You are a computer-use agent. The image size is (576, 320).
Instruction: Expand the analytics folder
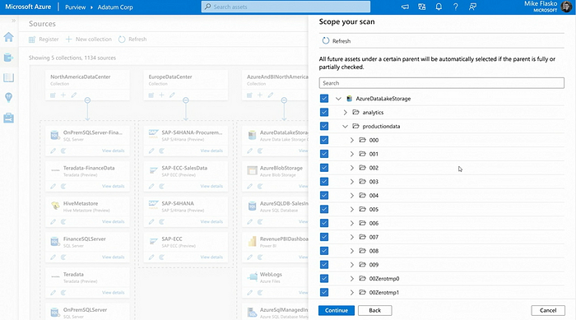click(345, 113)
